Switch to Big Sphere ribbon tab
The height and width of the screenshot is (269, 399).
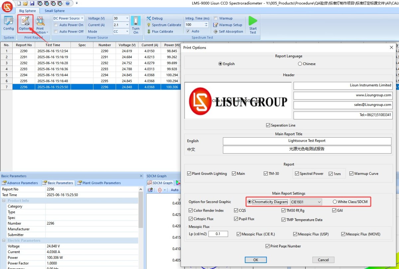(27, 11)
